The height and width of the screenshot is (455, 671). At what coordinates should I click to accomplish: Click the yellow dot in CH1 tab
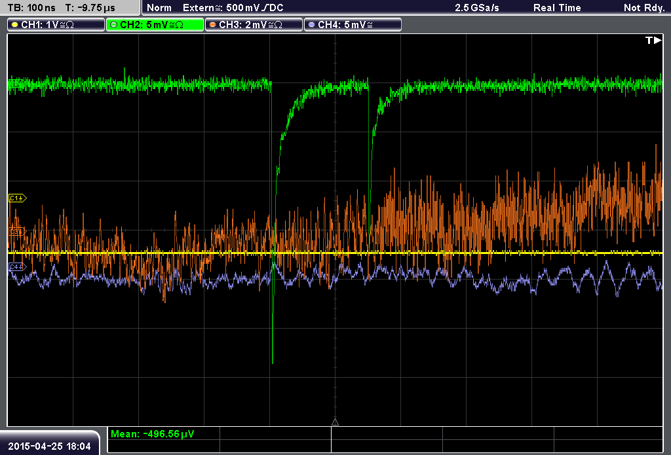tap(15, 25)
